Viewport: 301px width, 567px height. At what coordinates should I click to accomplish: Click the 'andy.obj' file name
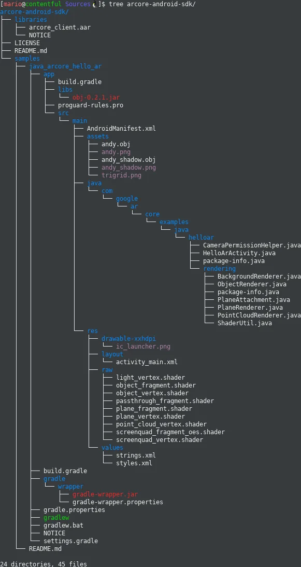pyautogui.click(x=116, y=145)
